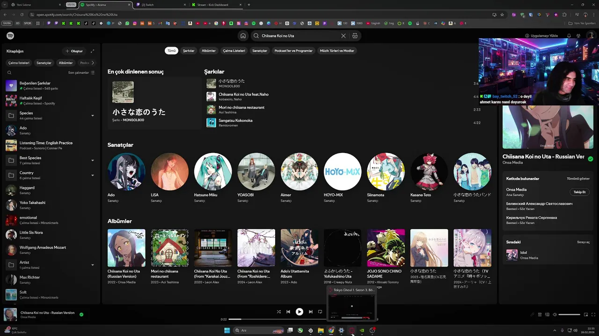This screenshot has height=336, width=599.
Task: Open Hatsune Miku artist thumbnail
Action: click(213, 172)
